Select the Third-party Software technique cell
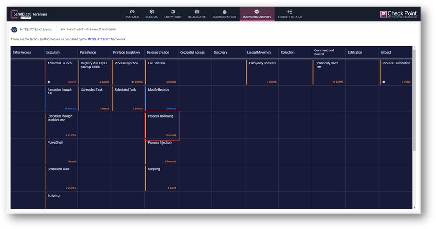 point(262,72)
